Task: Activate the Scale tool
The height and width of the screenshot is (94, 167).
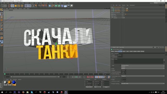Action: pos(16,6)
